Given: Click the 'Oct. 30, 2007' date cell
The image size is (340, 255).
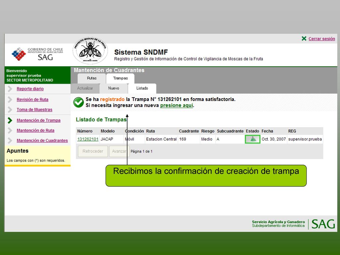Looking at the screenshot, I should click(274, 139).
